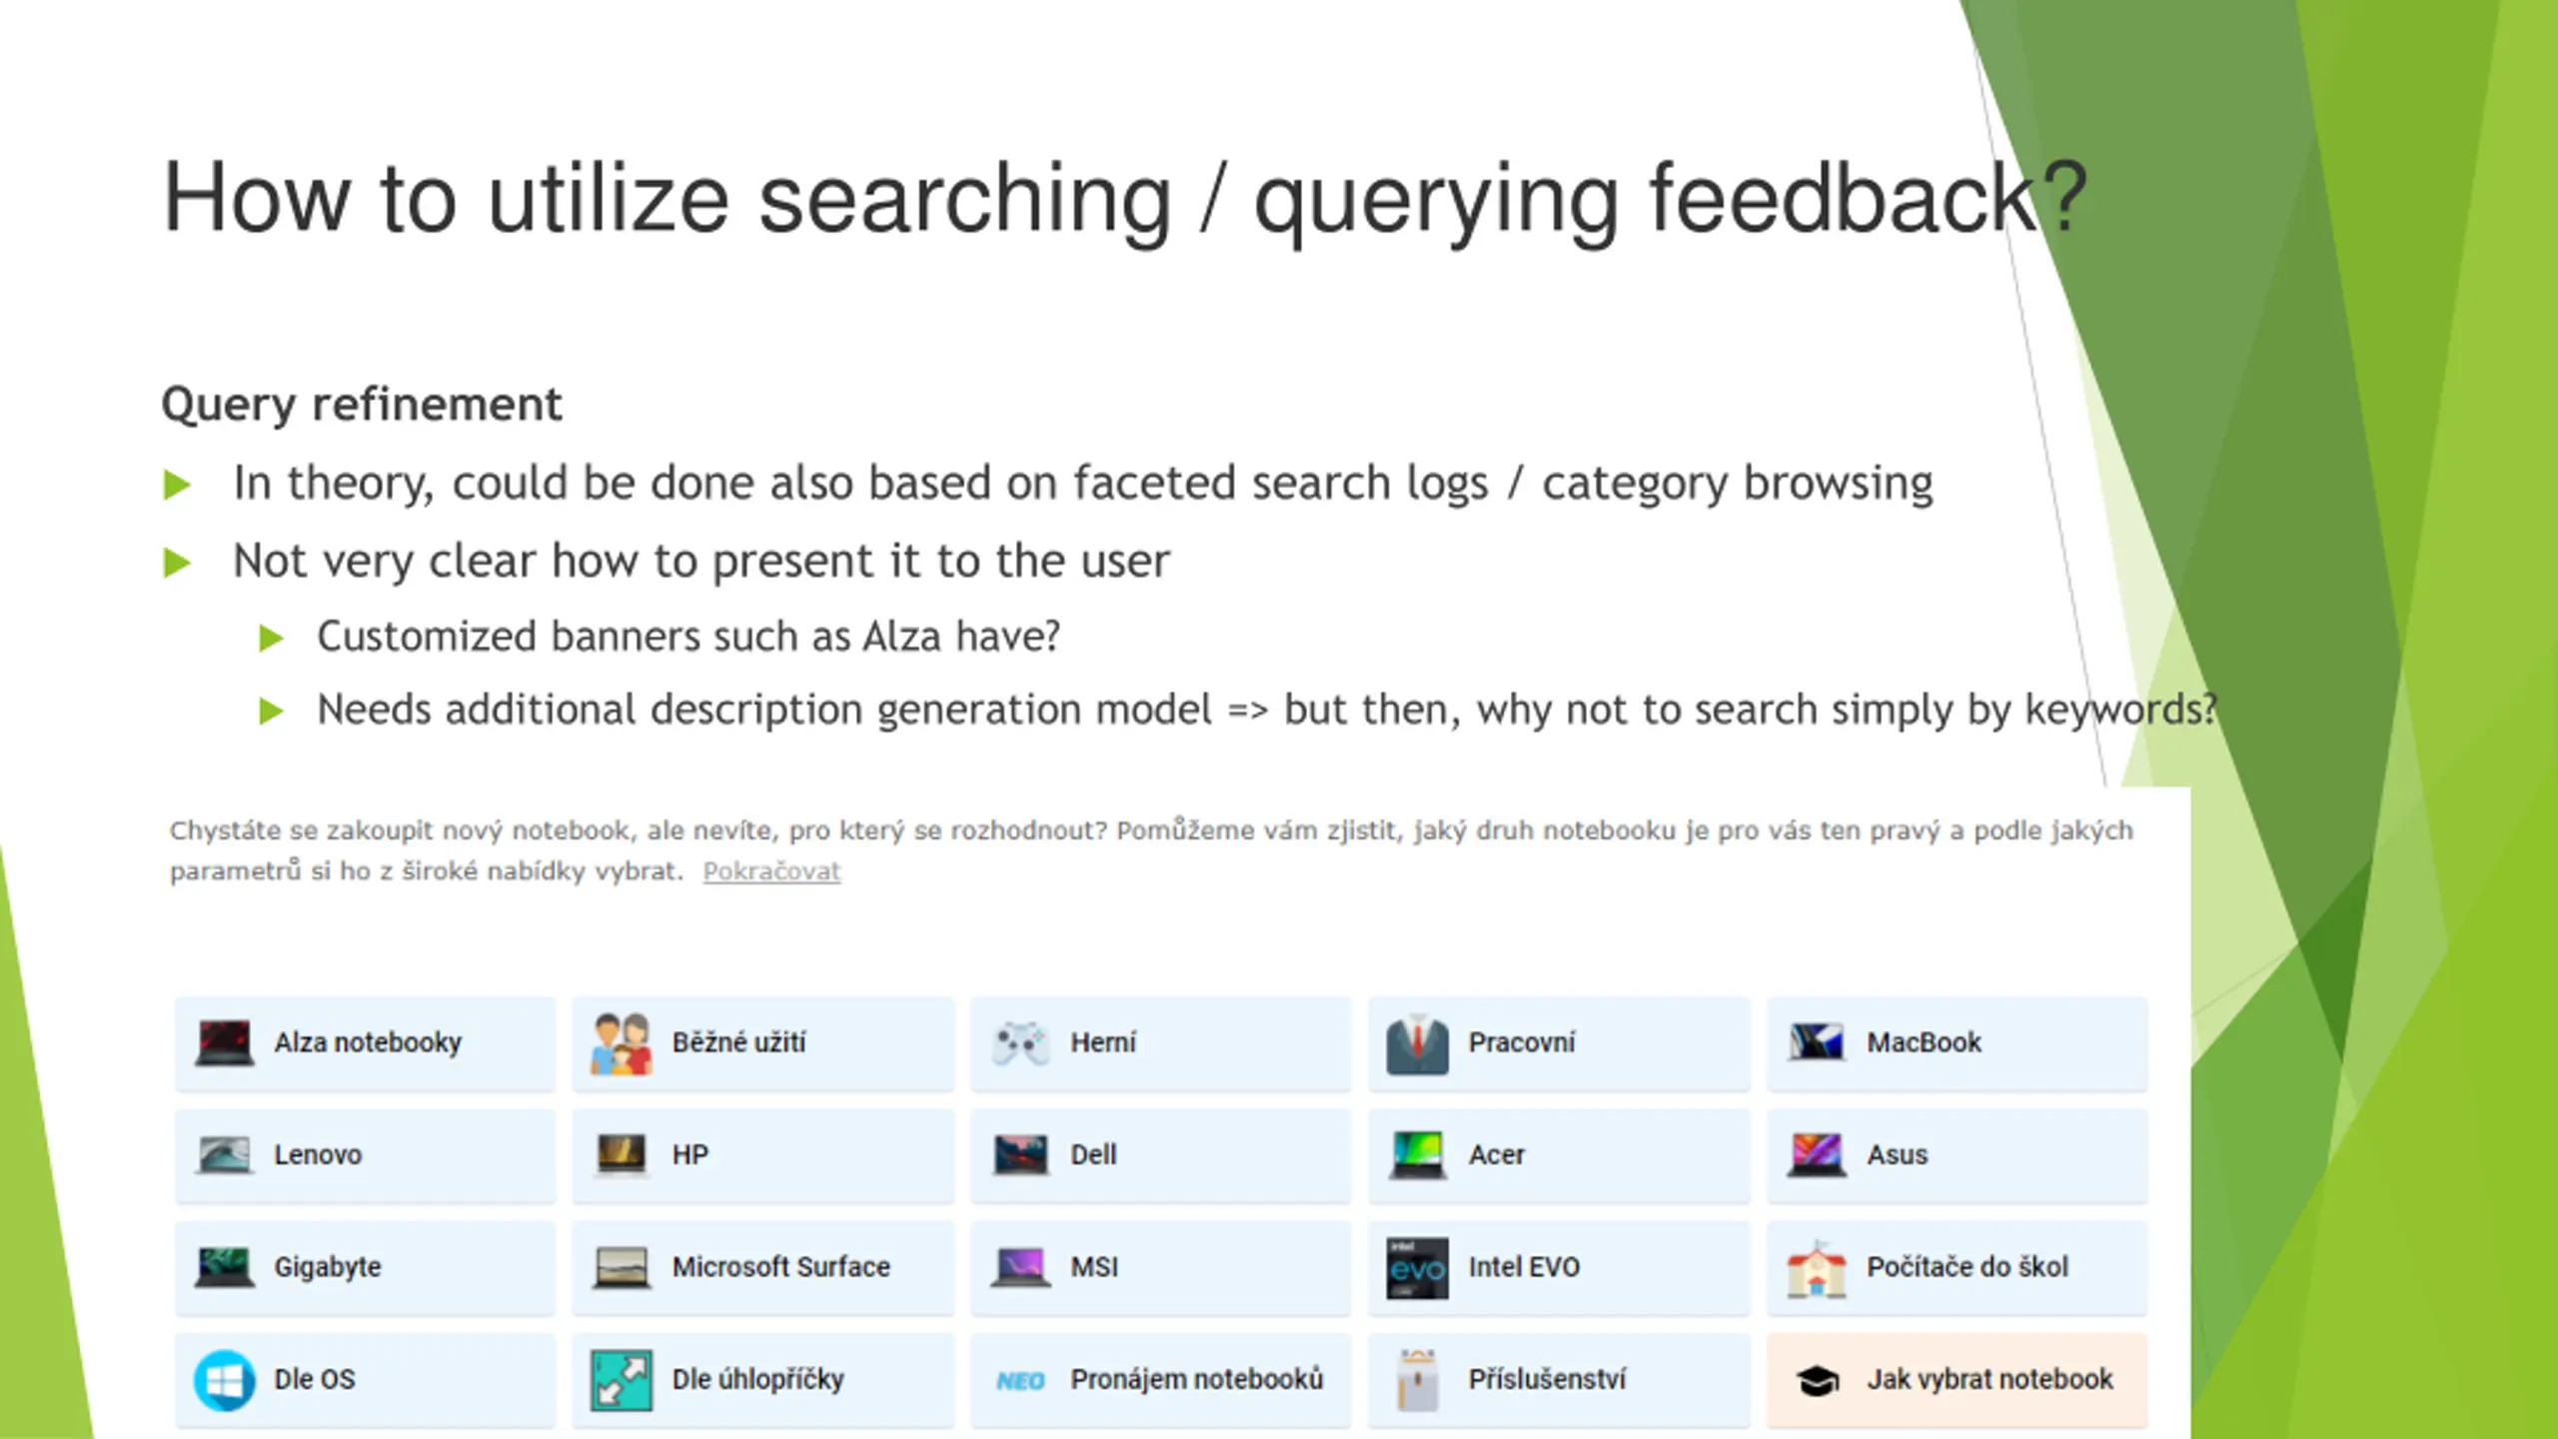Click the Windows logo icon for Dle OS
2558x1439 pixels.
click(x=224, y=1380)
